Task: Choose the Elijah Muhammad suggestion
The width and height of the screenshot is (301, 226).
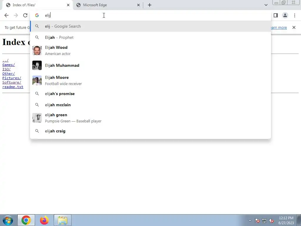Action: [x=150, y=65]
